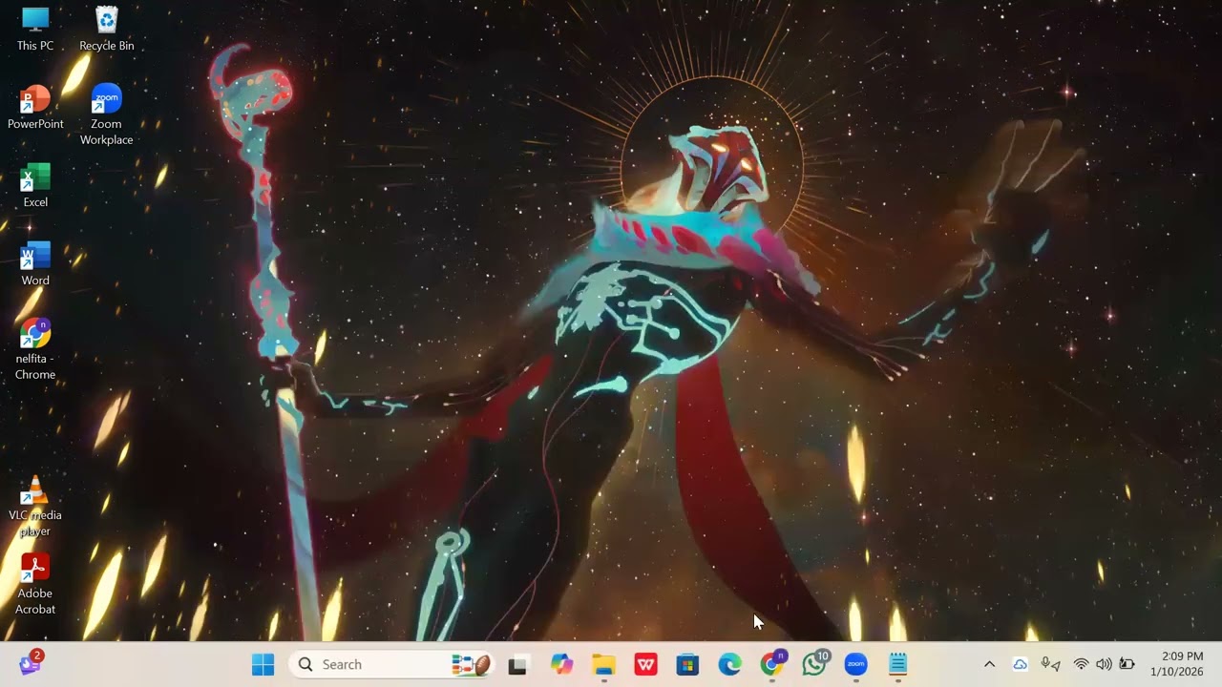Select the VLC media player desktop shortcut
The image size is (1222, 687).
[x=35, y=506]
